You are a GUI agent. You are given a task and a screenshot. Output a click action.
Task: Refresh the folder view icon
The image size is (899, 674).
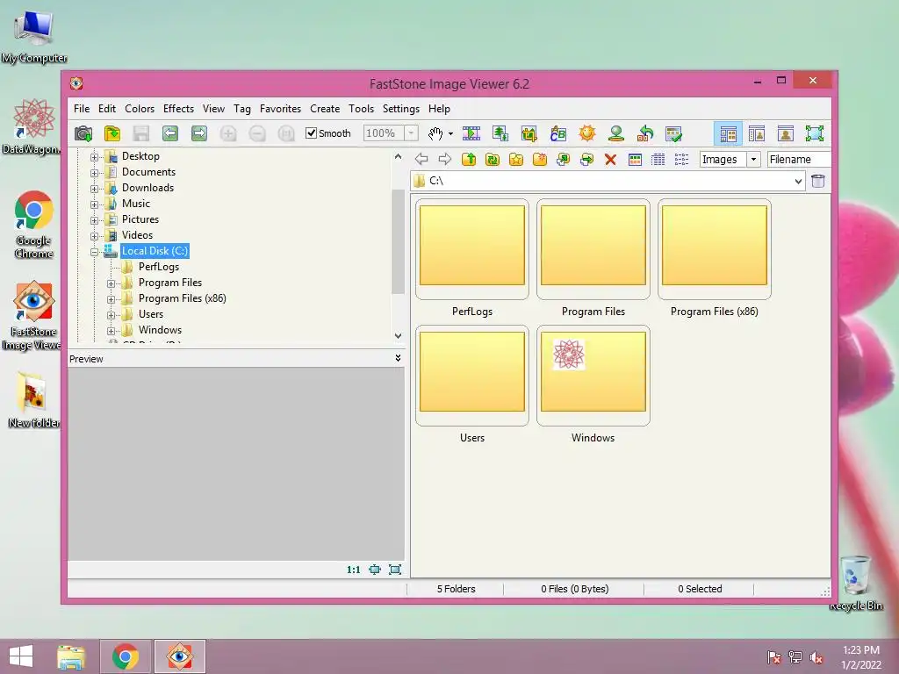click(x=492, y=160)
